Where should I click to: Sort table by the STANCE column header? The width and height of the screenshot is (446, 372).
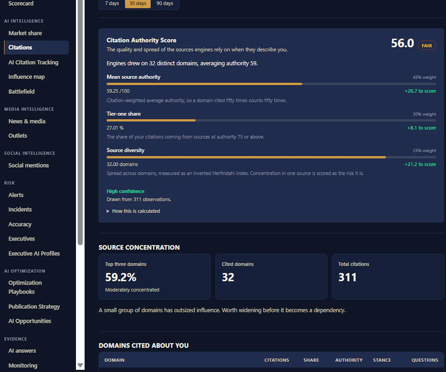[x=382, y=360]
